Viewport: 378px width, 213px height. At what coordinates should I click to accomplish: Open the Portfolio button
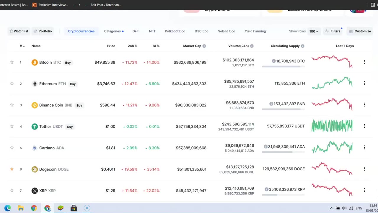(43, 31)
